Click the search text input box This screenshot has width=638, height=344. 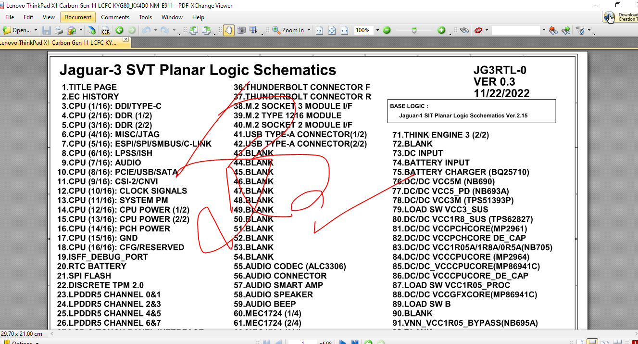click(516, 30)
